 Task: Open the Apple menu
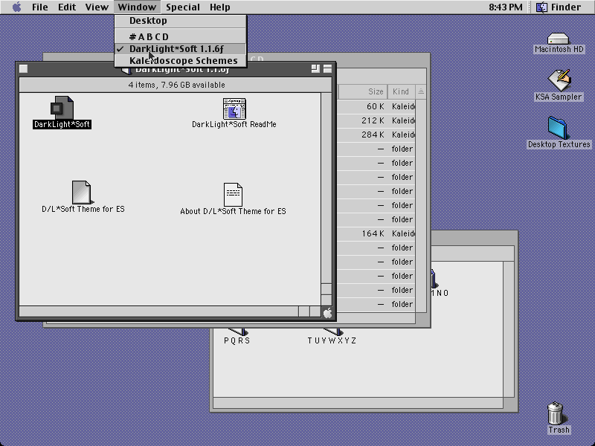coord(16,7)
